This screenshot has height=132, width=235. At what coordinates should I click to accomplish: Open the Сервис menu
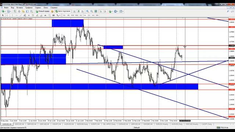38,7
